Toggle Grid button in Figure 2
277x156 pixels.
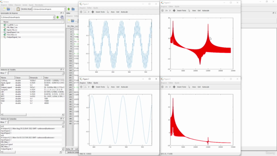[118, 87]
